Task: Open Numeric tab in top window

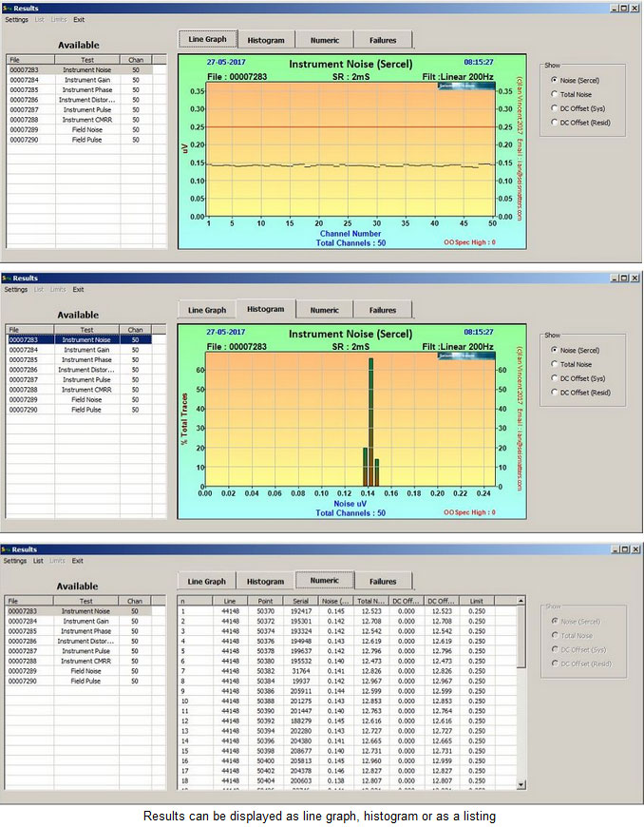Action: click(x=325, y=40)
